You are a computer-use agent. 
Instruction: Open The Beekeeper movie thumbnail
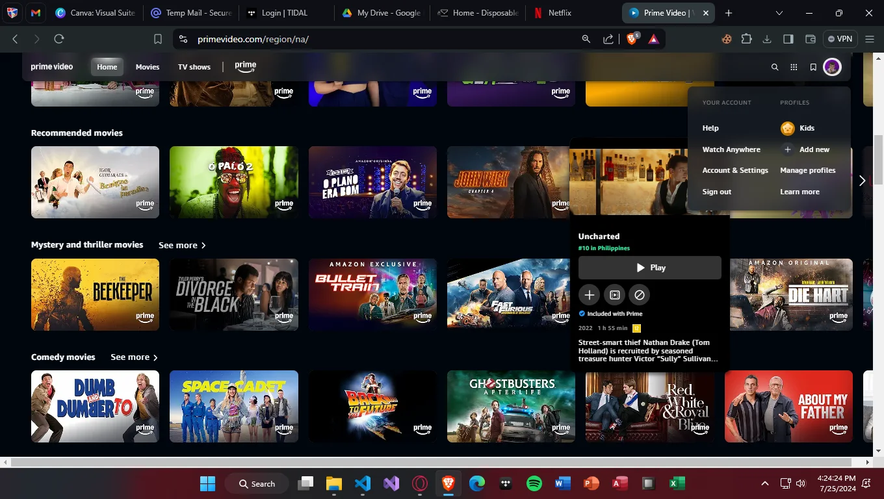(x=95, y=294)
